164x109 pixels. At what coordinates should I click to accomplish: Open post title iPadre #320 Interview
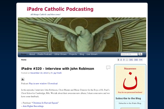(x=57, y=69)
